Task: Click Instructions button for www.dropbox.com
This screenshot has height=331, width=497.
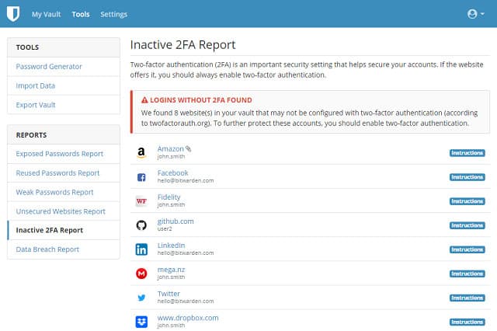Action: click(x=467, y=322)
